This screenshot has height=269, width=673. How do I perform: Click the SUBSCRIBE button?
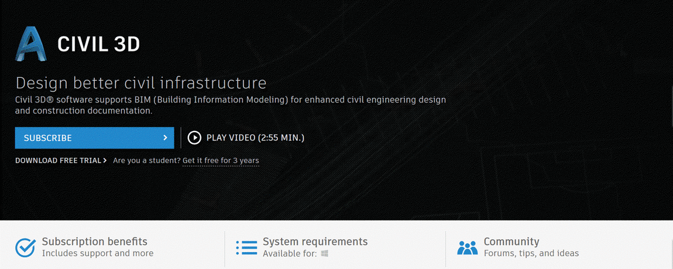click(94, 138)
